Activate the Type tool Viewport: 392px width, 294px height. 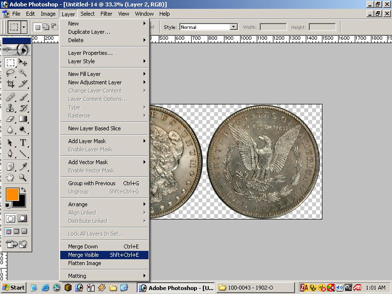(x=23, y=143)
